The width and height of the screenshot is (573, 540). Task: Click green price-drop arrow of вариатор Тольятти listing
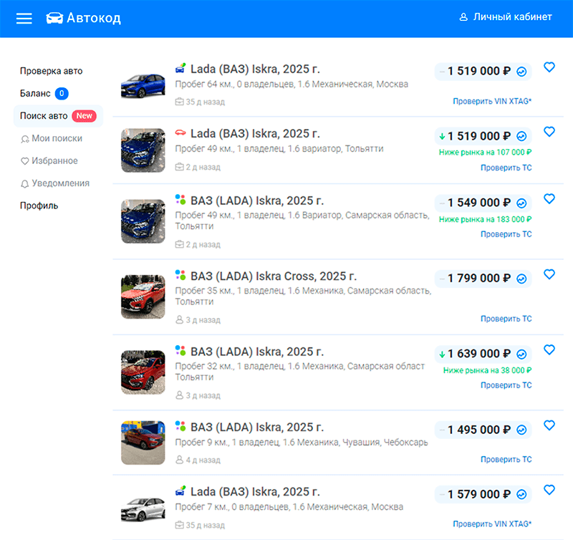(442, 137)
